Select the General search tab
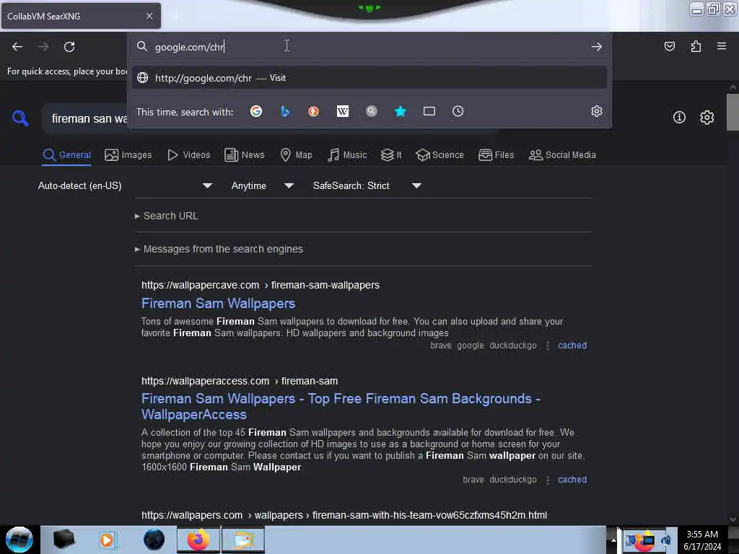Viewport: 739px width, 554px height. (x=66, y=155)
